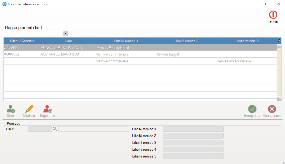This screenshot has width=285, height=164.
Task: Click the Supprimer delete user icon
Action: coord(48,109)
